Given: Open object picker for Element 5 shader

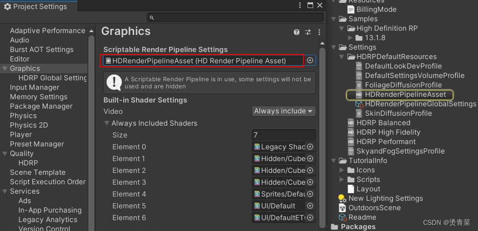Looking at the screenshot, I should point(310,206).
